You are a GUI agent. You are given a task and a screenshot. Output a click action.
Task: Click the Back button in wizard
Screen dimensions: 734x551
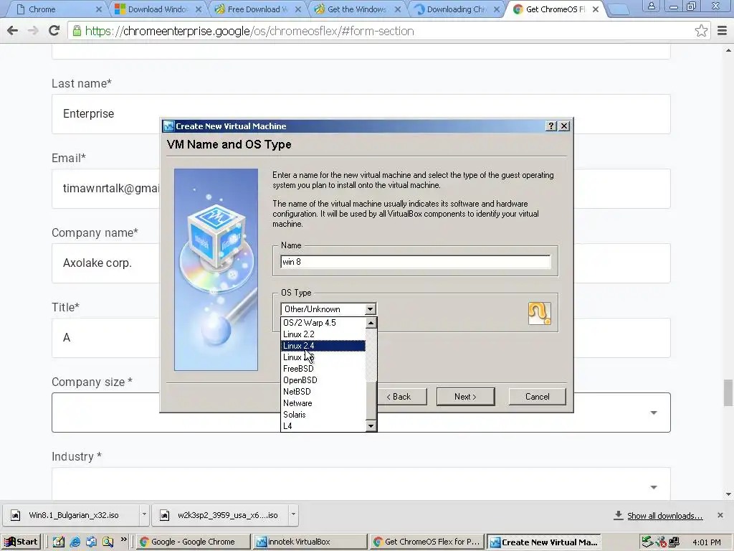tap(401, 397)
